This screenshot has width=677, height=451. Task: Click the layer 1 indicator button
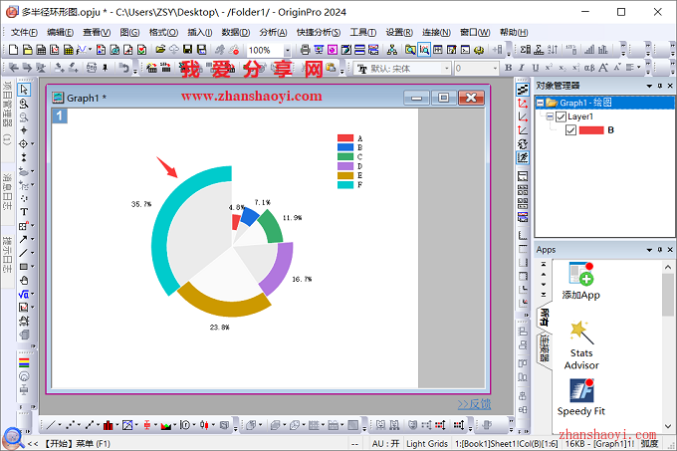60,115
